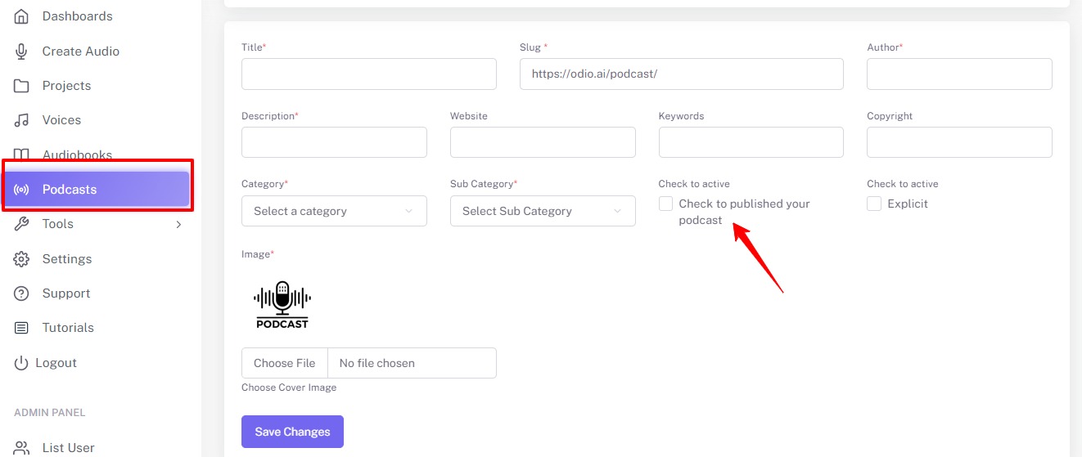
Task: Click the Website input field
Action: [x=543, y=142]
